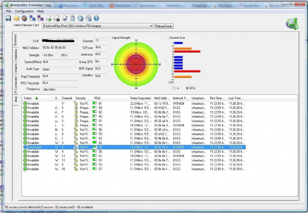Select the B/G channel band radio button

pyautogui.click(x=186, y=88)
